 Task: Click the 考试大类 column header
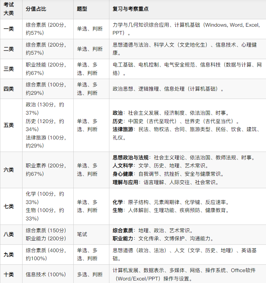pyautogui.click(x=11, y=9)
